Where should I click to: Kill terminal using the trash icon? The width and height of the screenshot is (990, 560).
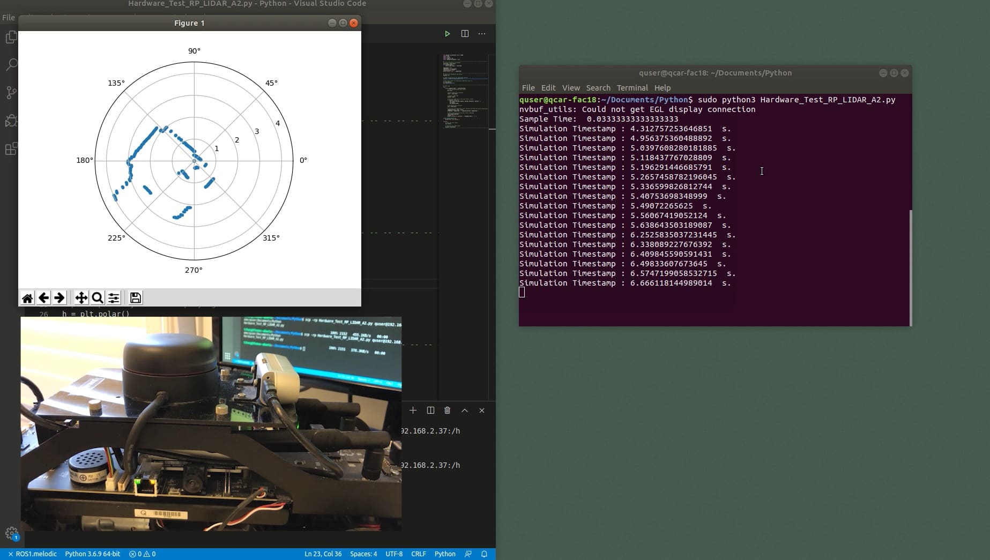(448, 410)
